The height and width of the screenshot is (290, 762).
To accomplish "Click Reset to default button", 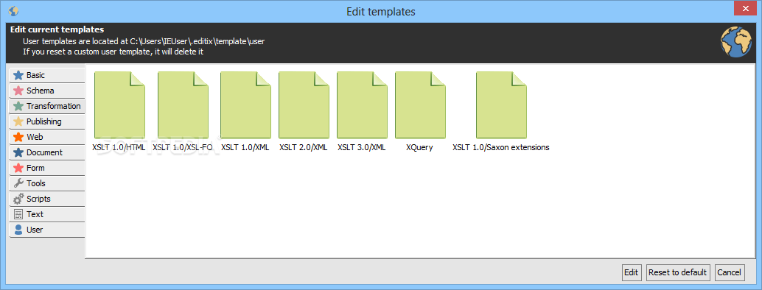I will pos(677,272).
